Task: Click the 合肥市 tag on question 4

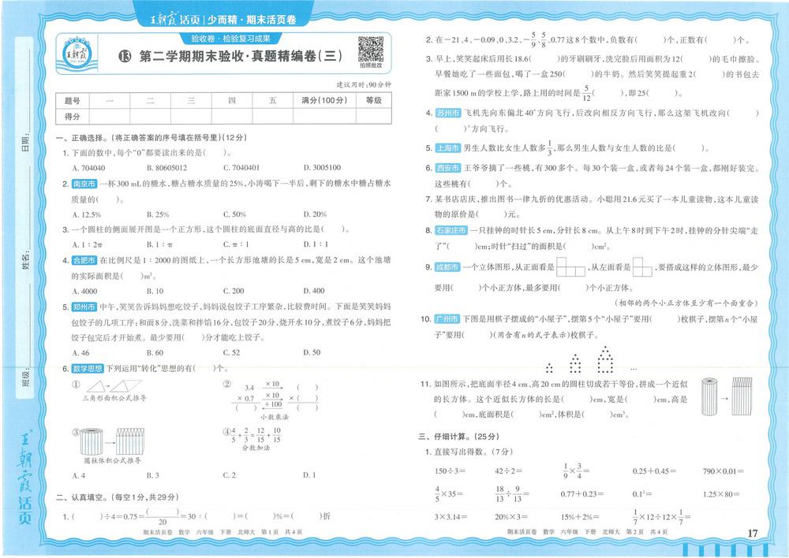Action: click(x=84, y=260)
